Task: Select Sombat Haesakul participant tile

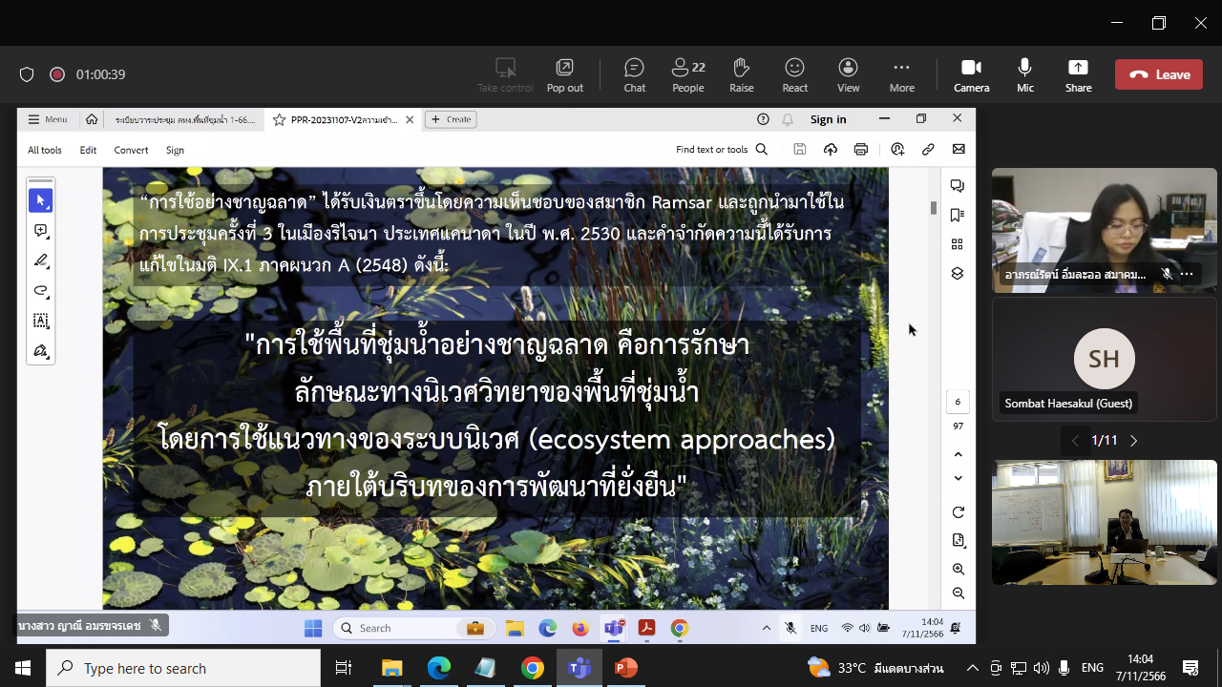Action: pyautogui.click(x=1104, y=359)
